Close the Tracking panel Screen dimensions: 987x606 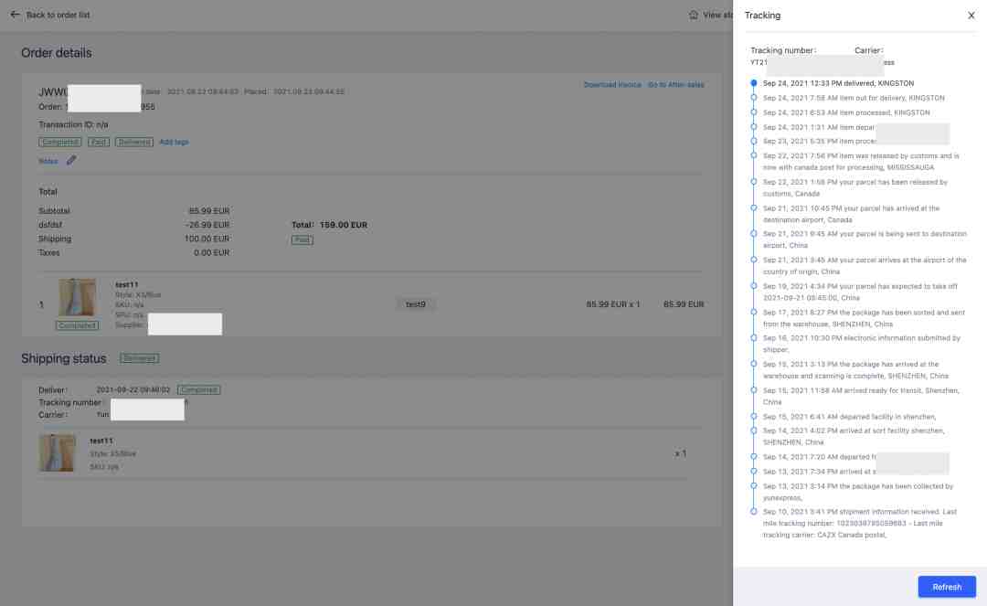pos(971,16)
